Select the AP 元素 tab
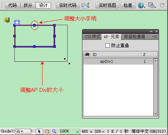 coord(112,37)
